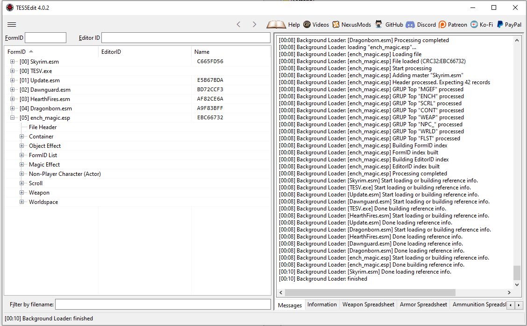
Task: Click the messages horizontal scrollbar thumb
Action: [x=370, y=292]
